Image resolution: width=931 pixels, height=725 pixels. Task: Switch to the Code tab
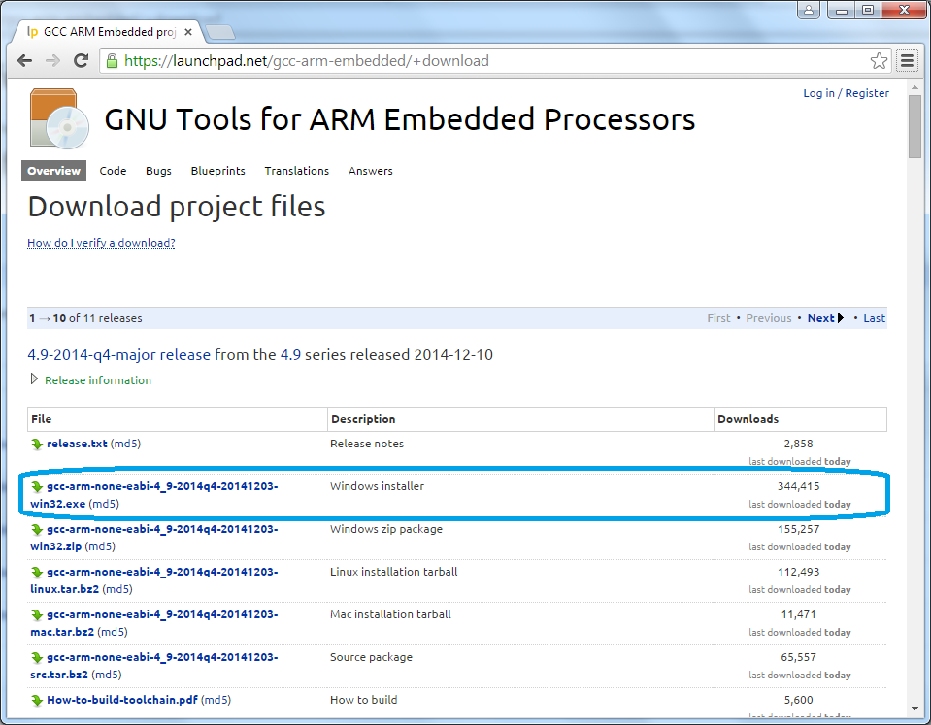[x=113, y=171]
